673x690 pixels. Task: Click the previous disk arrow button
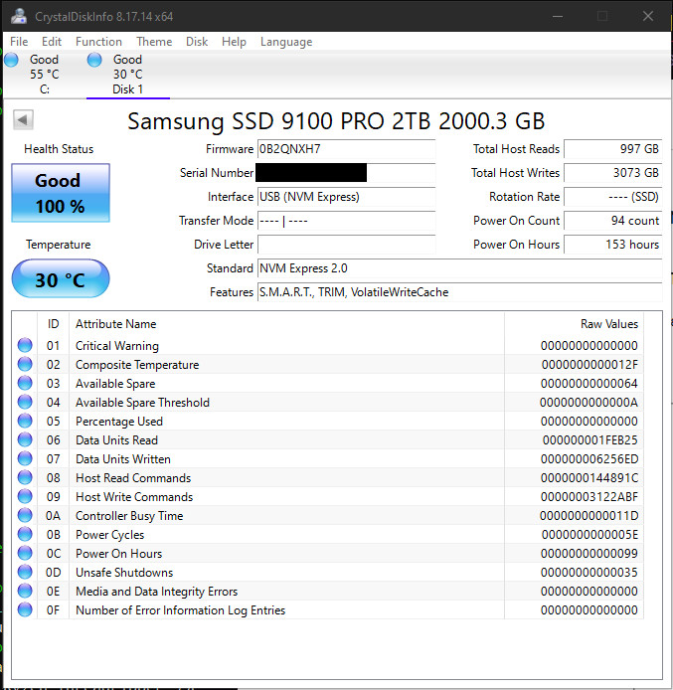[23, 119]
